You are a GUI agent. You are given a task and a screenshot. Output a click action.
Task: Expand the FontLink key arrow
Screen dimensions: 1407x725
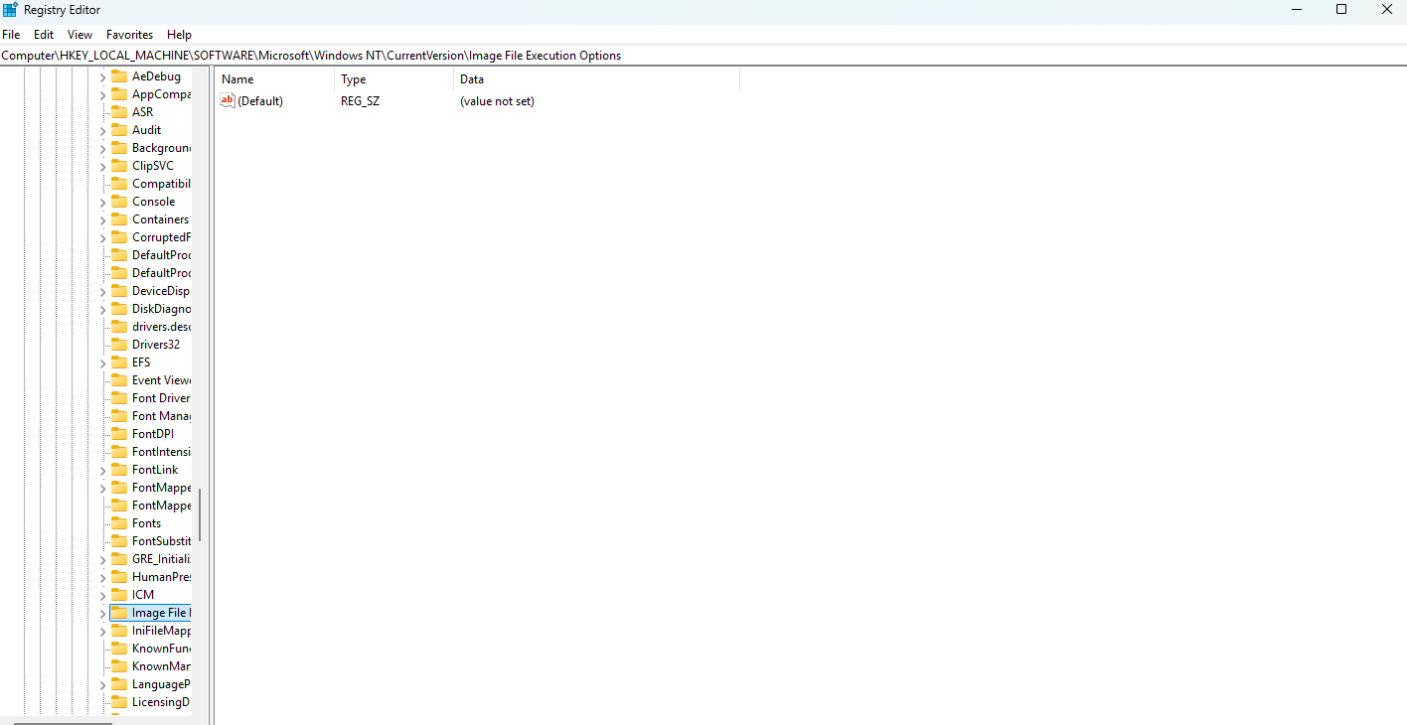click(x=102, y=471)
